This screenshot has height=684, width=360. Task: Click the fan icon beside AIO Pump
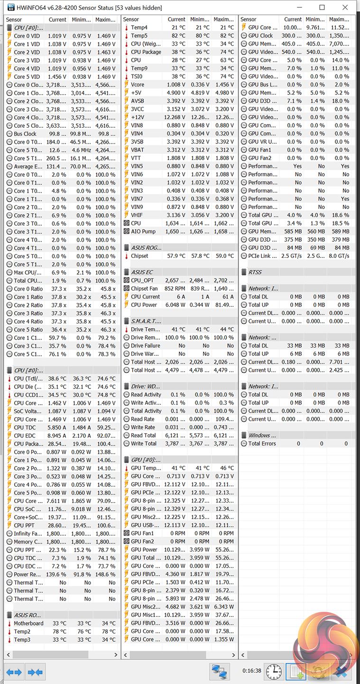pyautogui.click(x=127, y=231)
